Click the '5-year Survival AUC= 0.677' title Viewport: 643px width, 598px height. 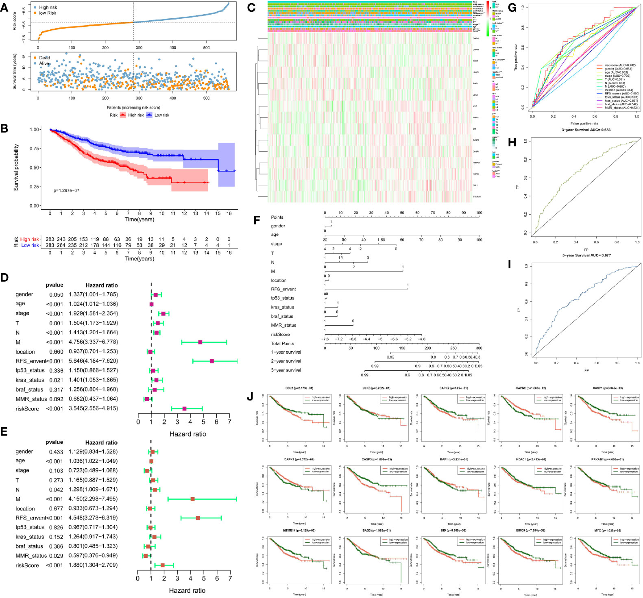coord(586,255)
